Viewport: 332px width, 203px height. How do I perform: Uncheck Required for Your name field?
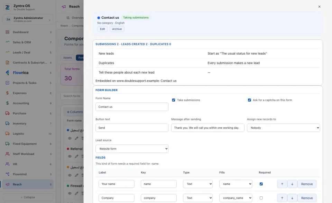click(261, 184)
